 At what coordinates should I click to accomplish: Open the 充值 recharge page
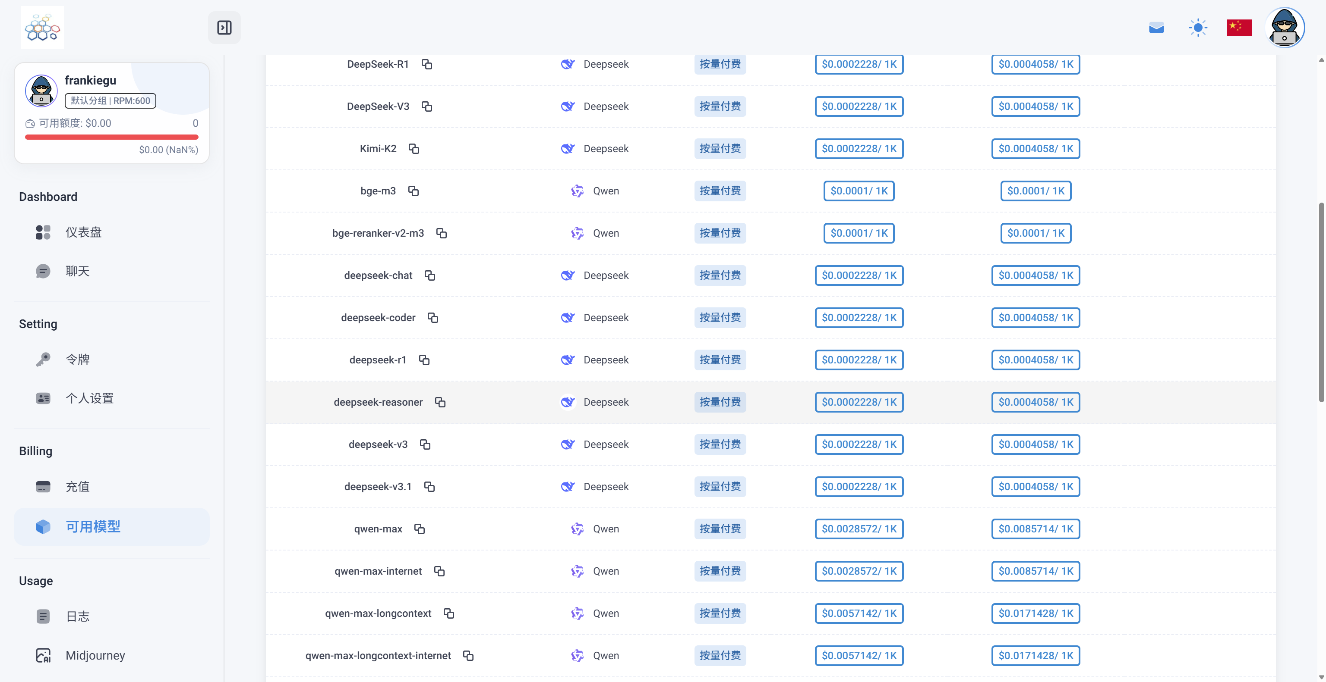pos(78,487)
